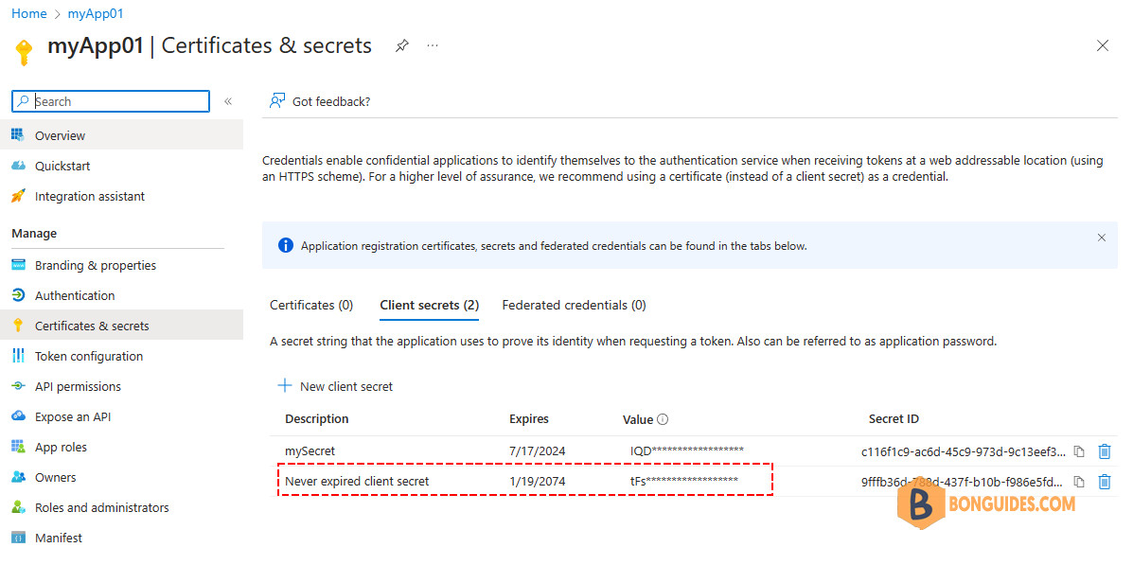This screenshot has width=1133, height=565.
Task: Click the Description column header
Action: 316,419
